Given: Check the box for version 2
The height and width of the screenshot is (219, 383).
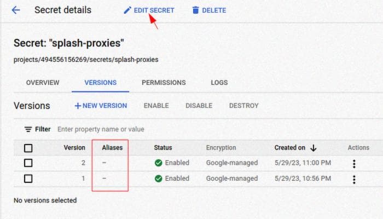Looking at the screenshot, I should 28,163.
